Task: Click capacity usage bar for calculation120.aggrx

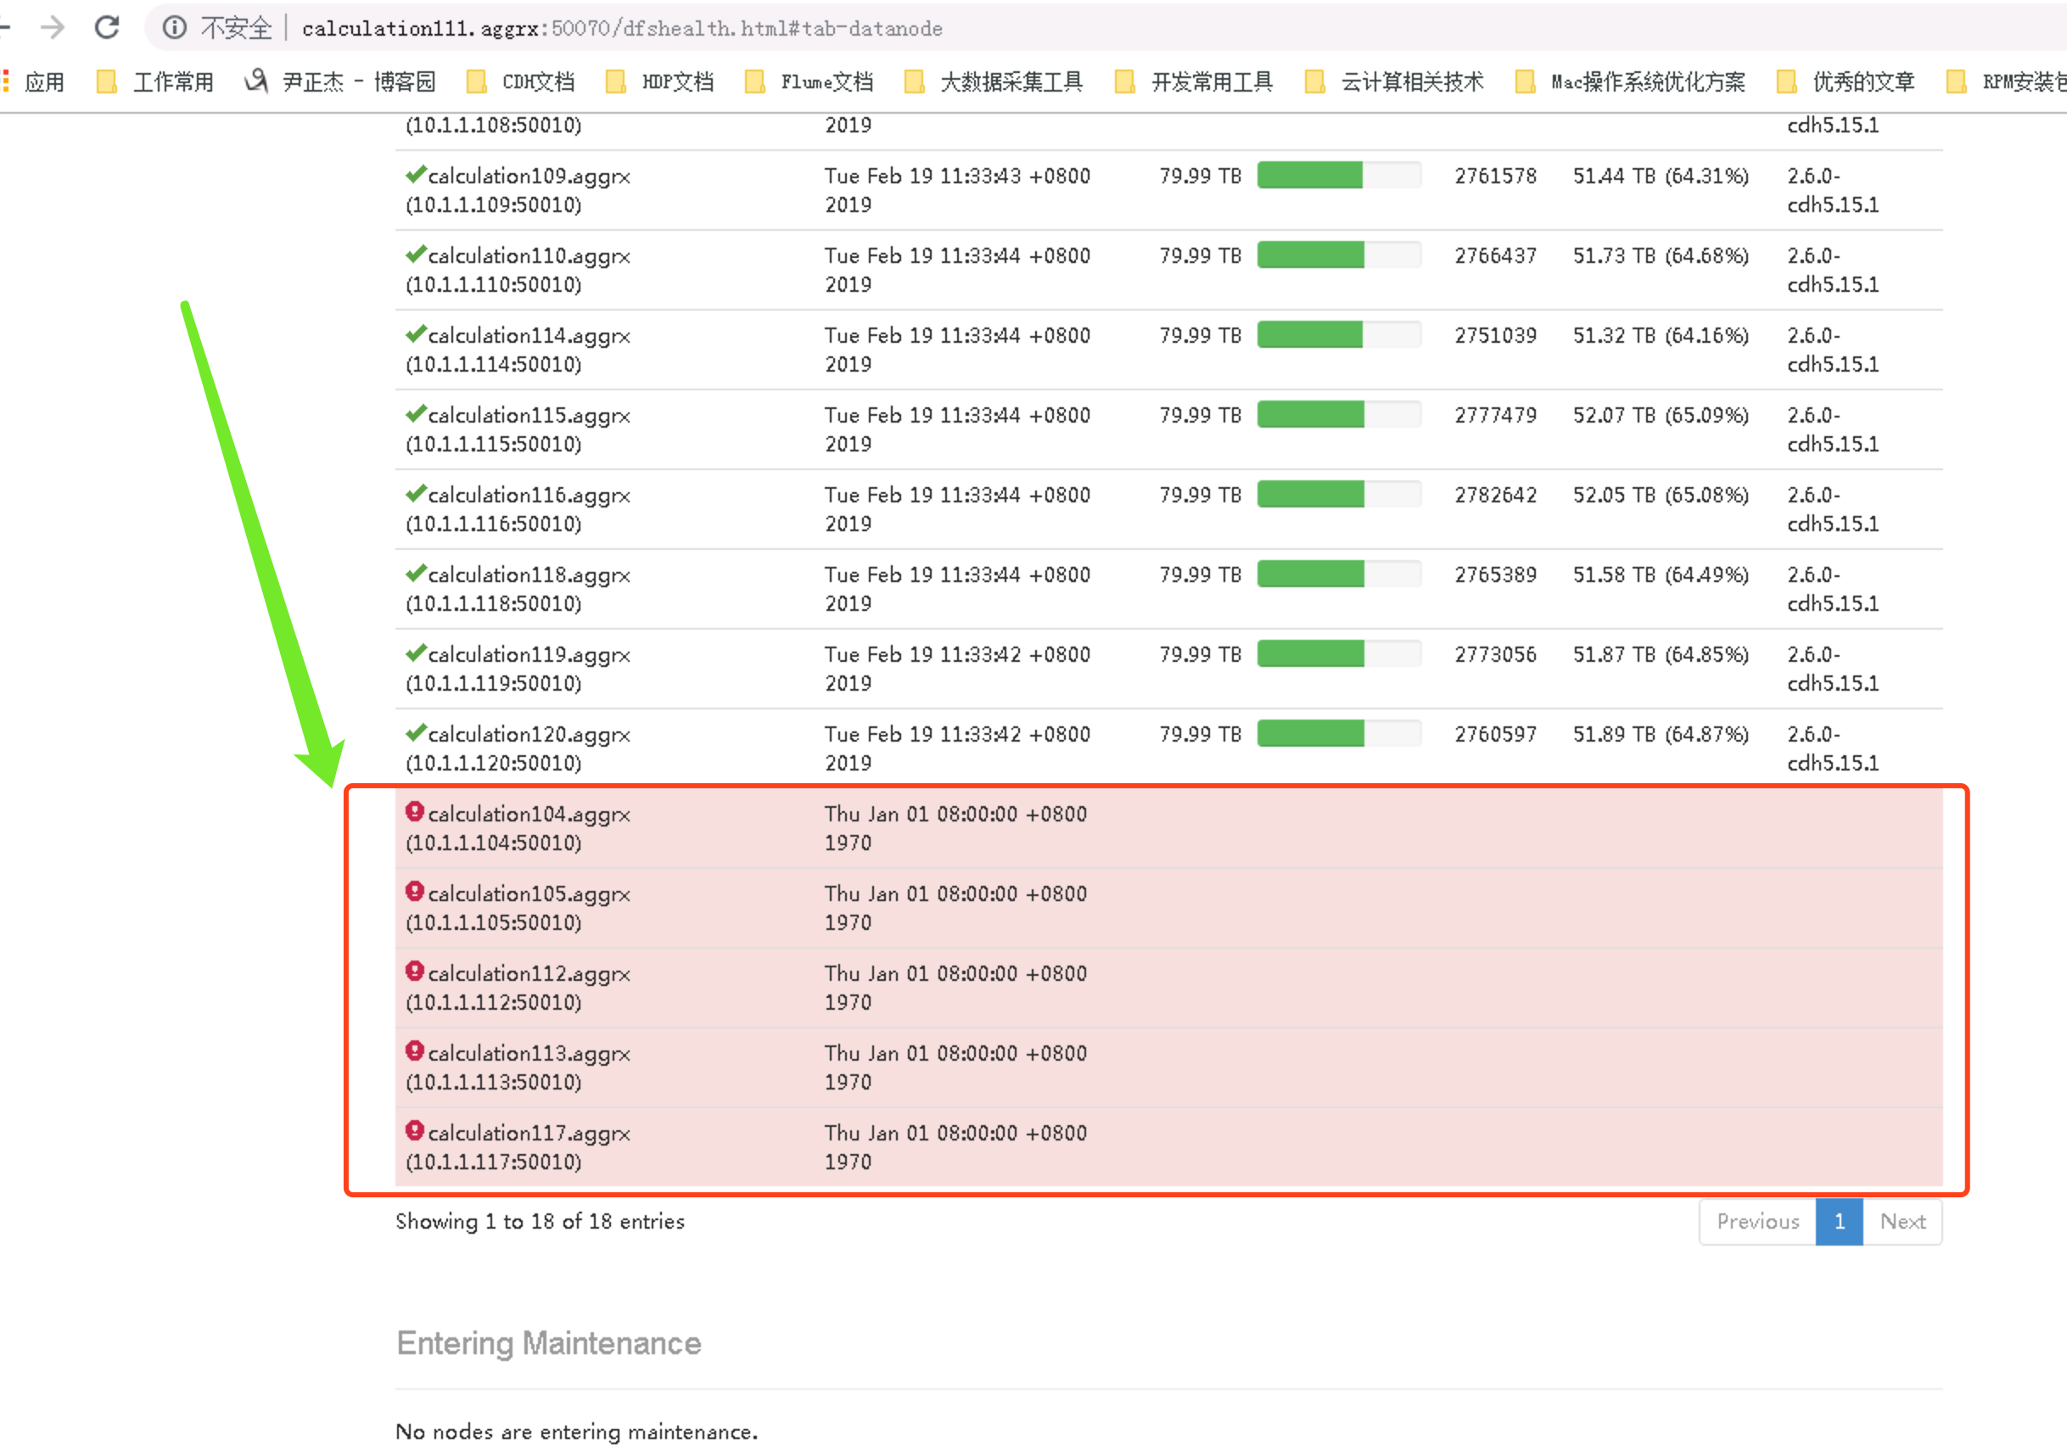Action: click(x=1339, y=732)
